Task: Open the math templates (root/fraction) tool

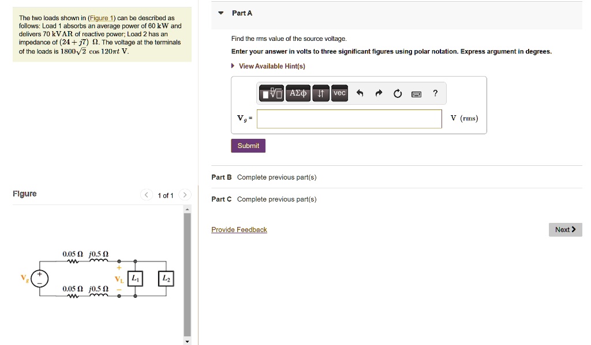Action: point(272,93)
